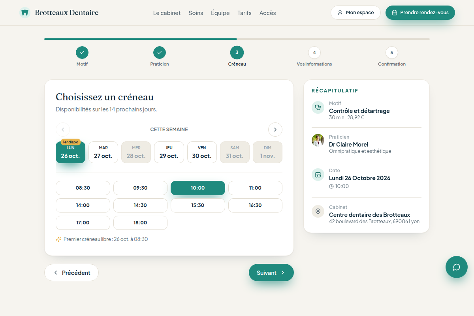
Task: Go to previous week with left chevron
Action: point(63,130)
